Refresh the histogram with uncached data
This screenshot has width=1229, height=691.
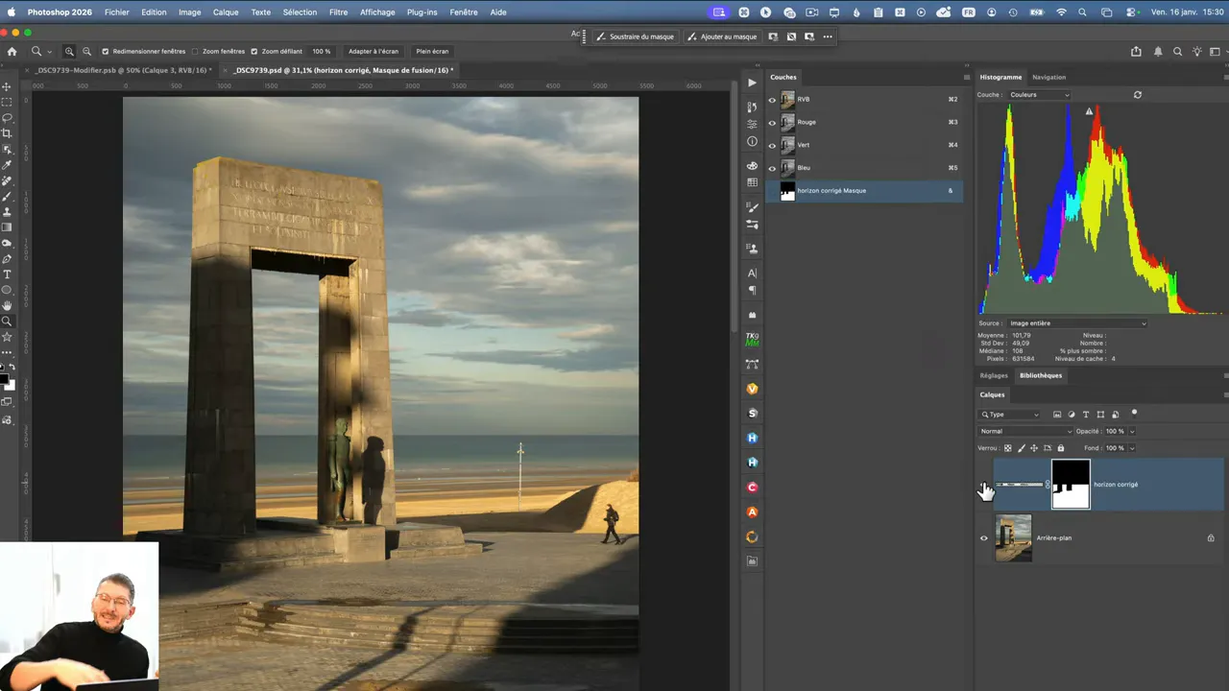click(1138, 95)
